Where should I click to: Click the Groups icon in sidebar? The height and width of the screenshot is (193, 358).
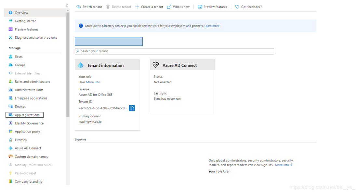[x=10, y=65]
